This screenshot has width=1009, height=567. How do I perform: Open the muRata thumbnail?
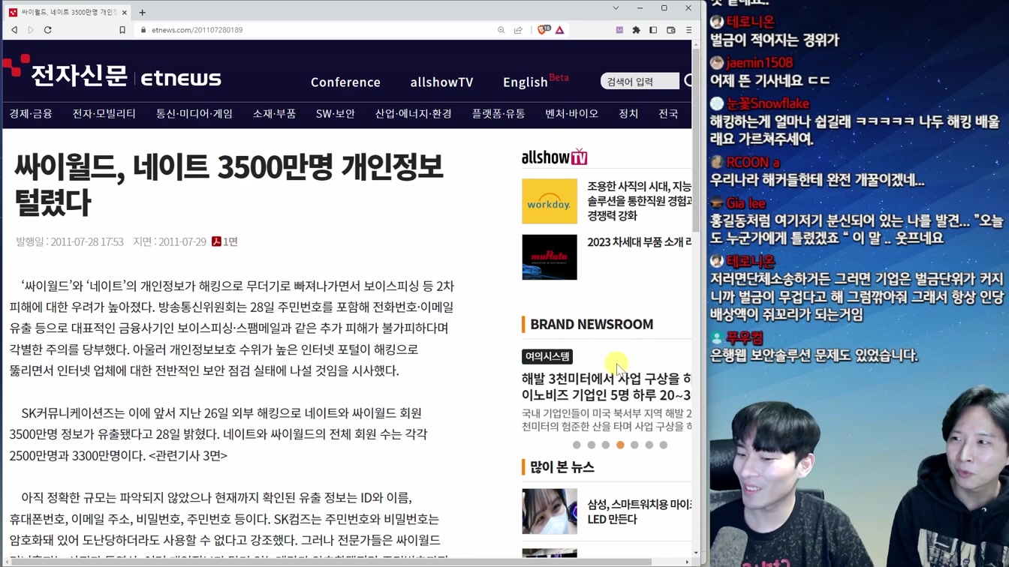(x=550, y=257)
